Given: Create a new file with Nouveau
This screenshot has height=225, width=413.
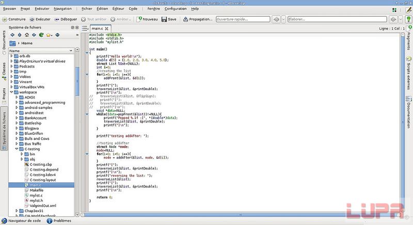Looking at the screenshot, I should [147, 19].
